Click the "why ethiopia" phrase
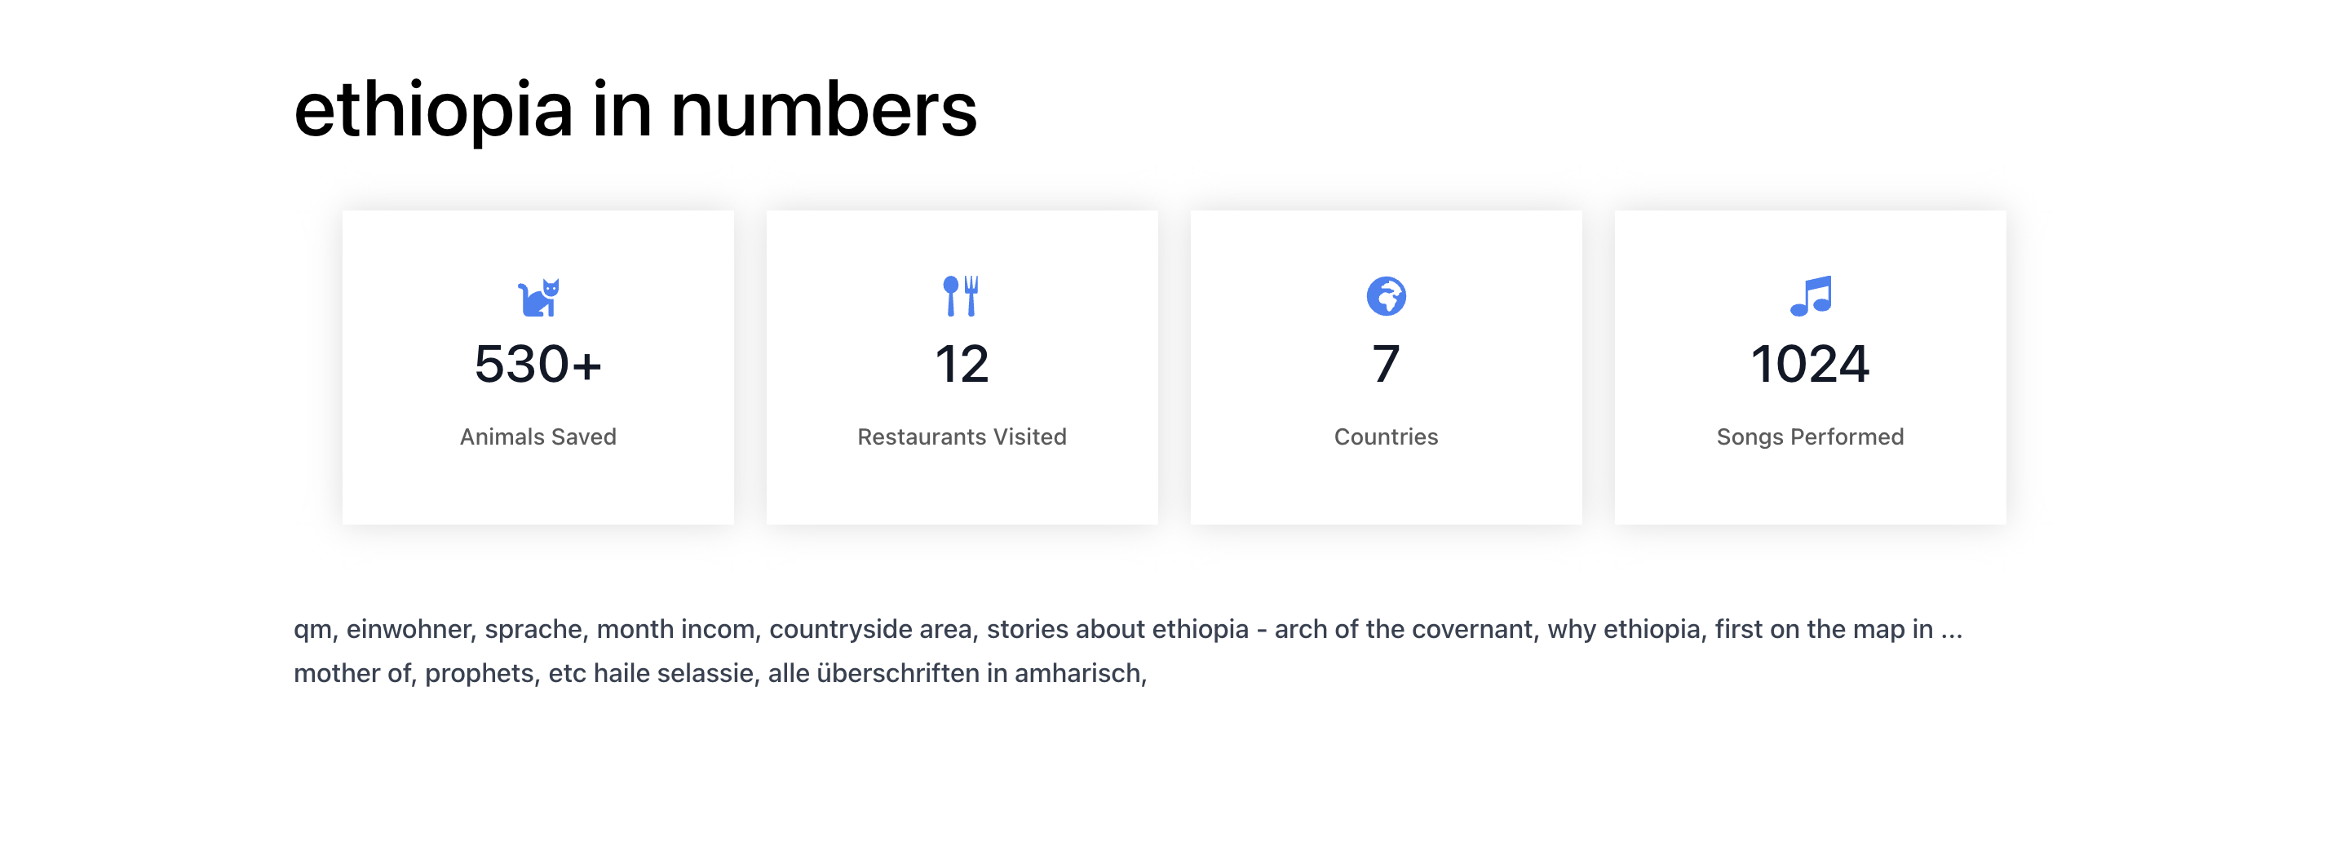Screen dimensions: 2349x855 (1623, 630)
